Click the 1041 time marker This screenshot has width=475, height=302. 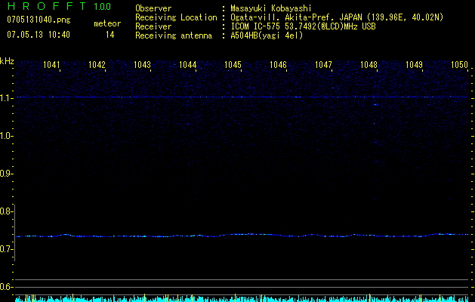click(x=51, y=66)
